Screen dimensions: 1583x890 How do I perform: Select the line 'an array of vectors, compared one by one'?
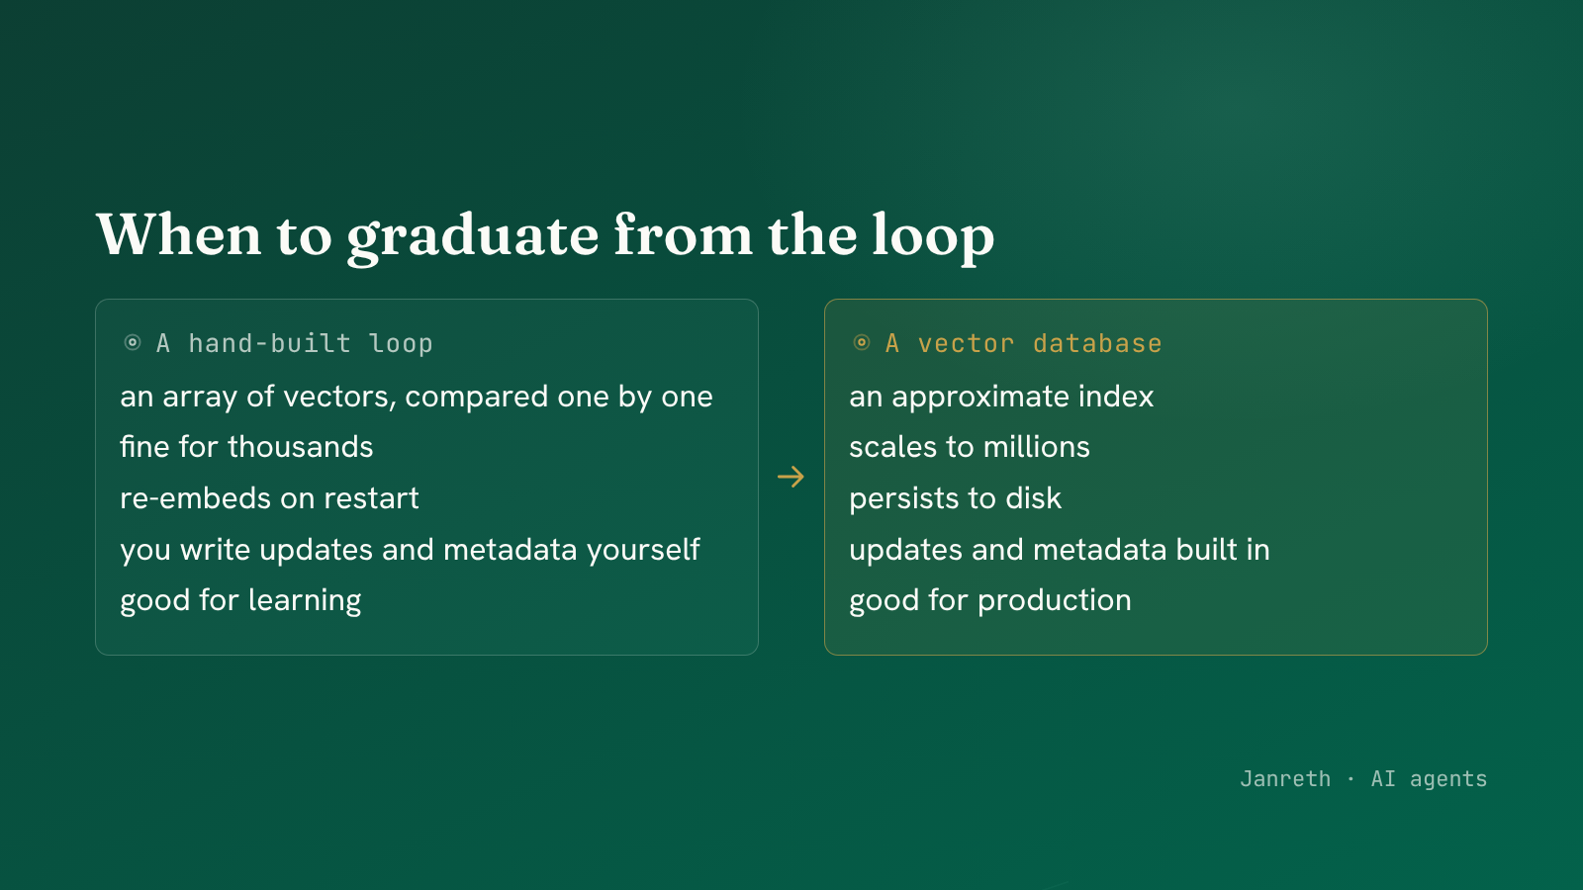pos(417,397)
